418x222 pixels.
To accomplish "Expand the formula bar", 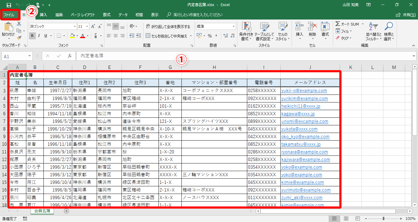I will pyautogui.click(x=414, y=56).
